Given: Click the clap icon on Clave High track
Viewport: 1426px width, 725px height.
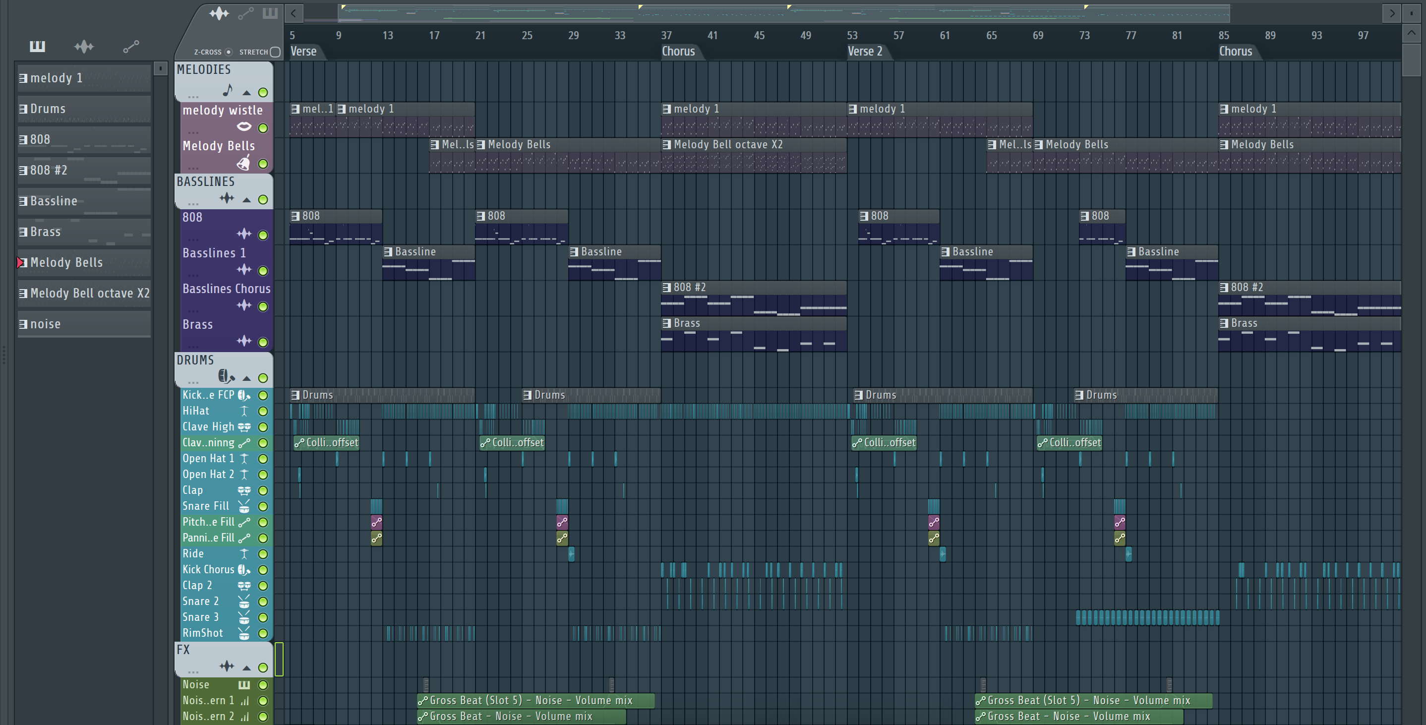Looking at the screenshot, I should 244,427.
